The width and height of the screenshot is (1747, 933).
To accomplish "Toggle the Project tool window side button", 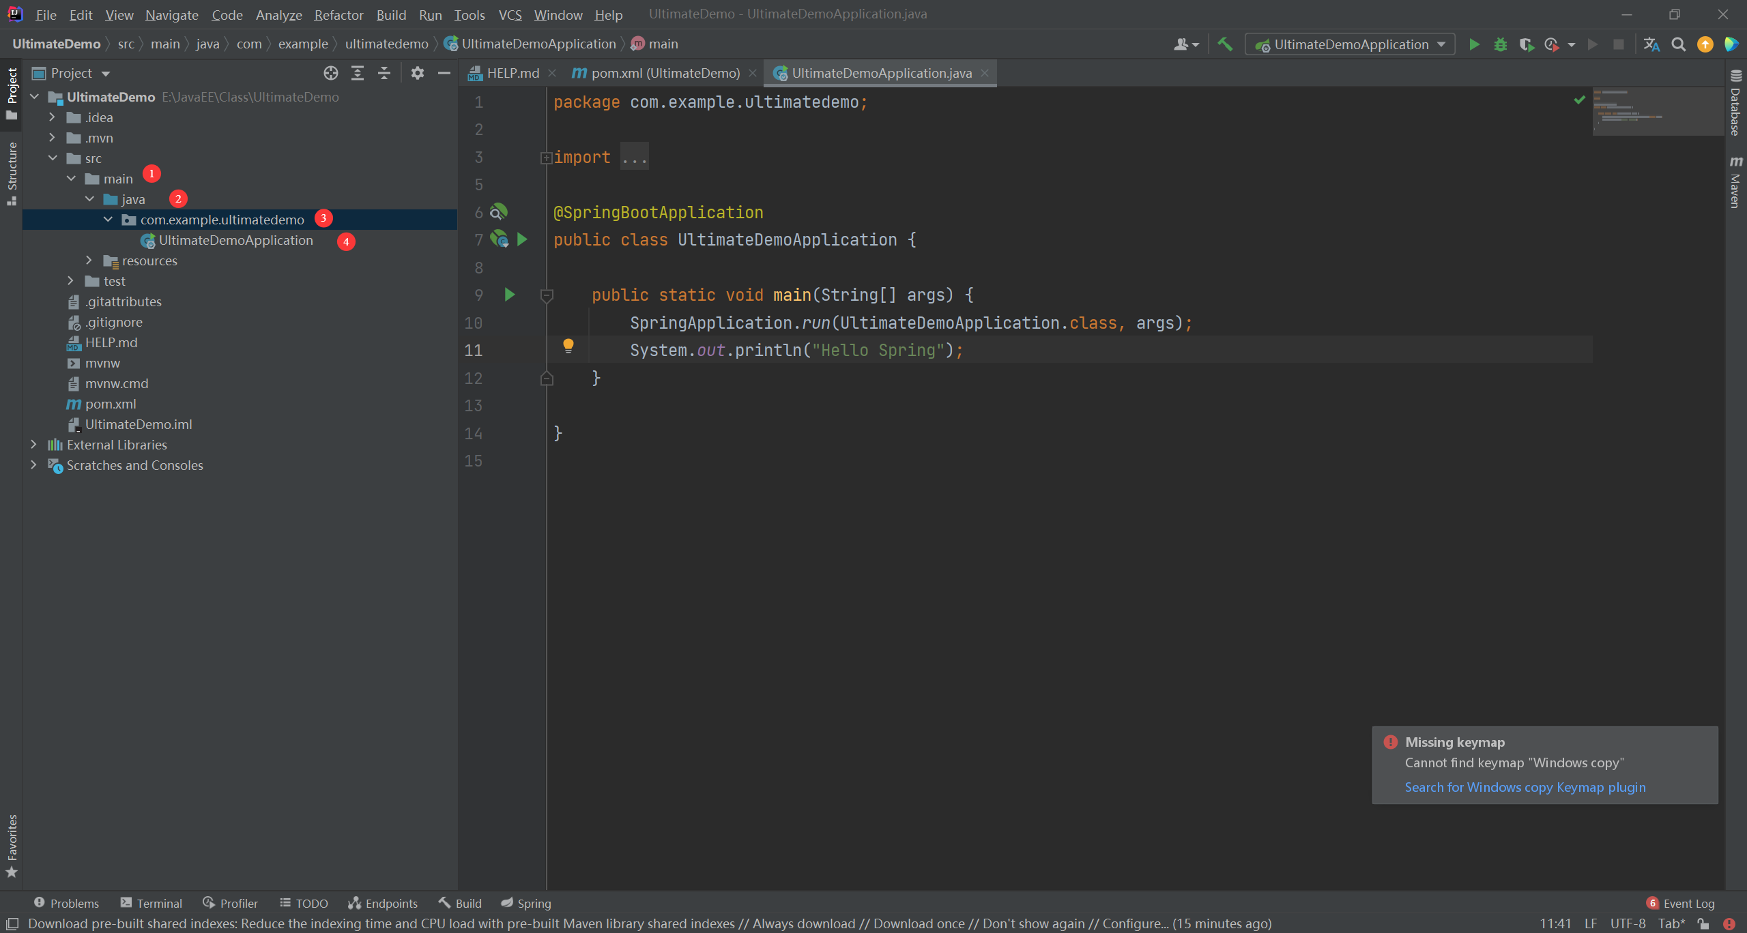I will tap(12, 94).
